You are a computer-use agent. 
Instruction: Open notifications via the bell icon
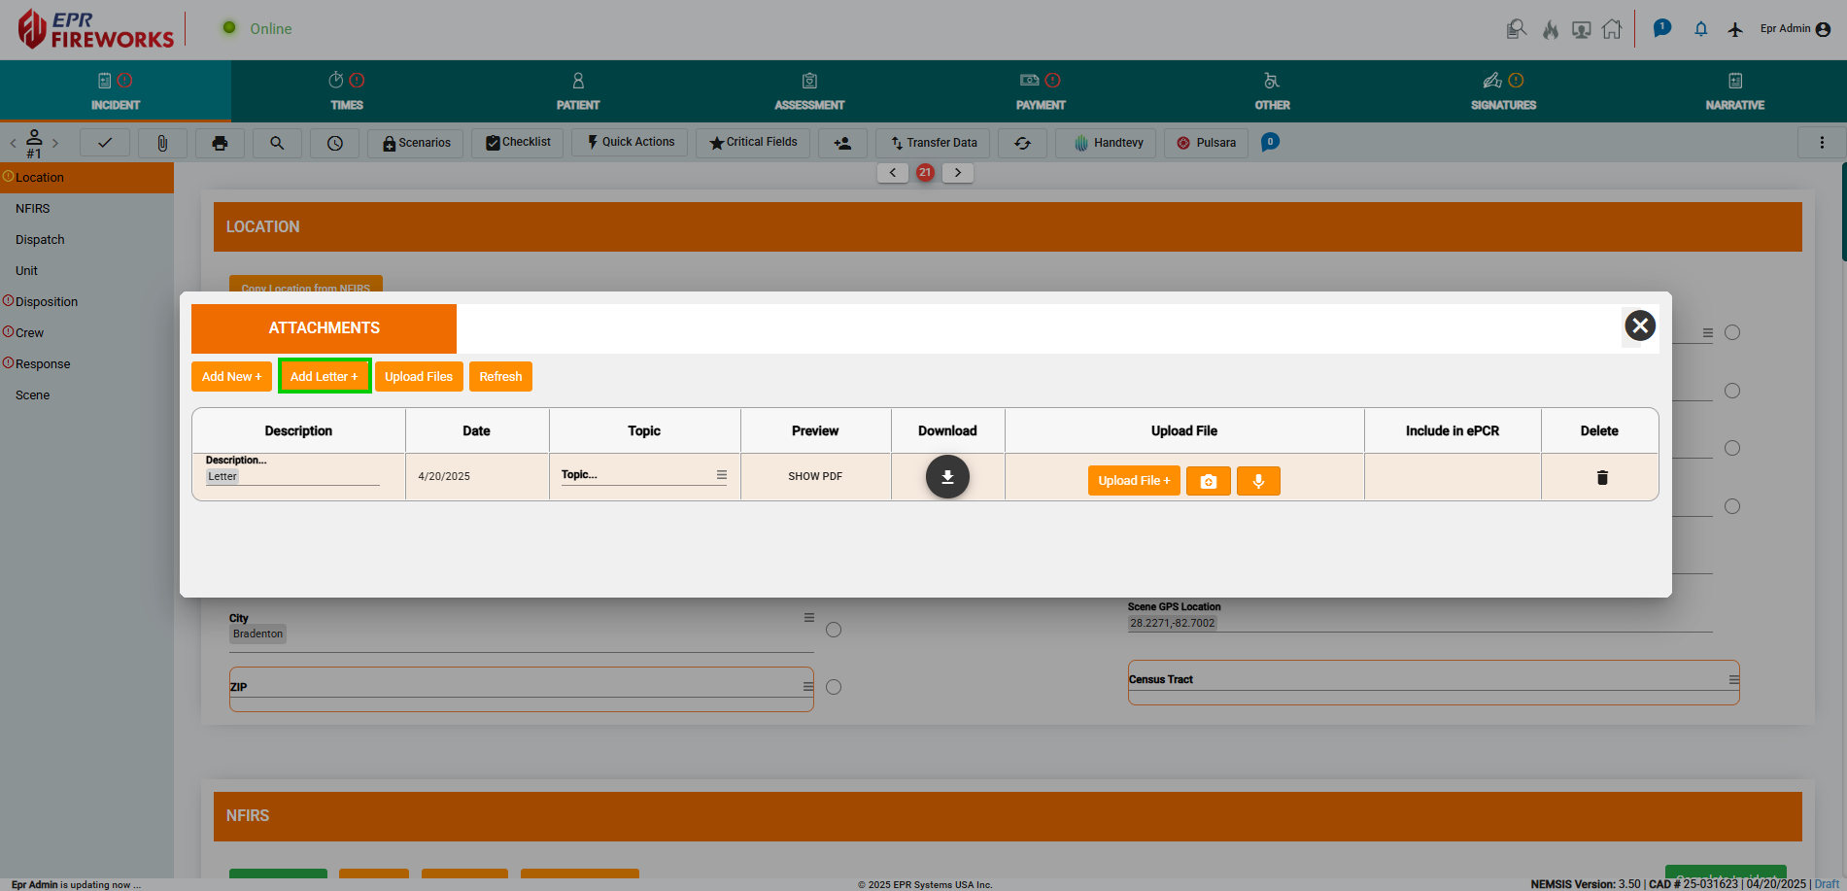pos(1700,29)
